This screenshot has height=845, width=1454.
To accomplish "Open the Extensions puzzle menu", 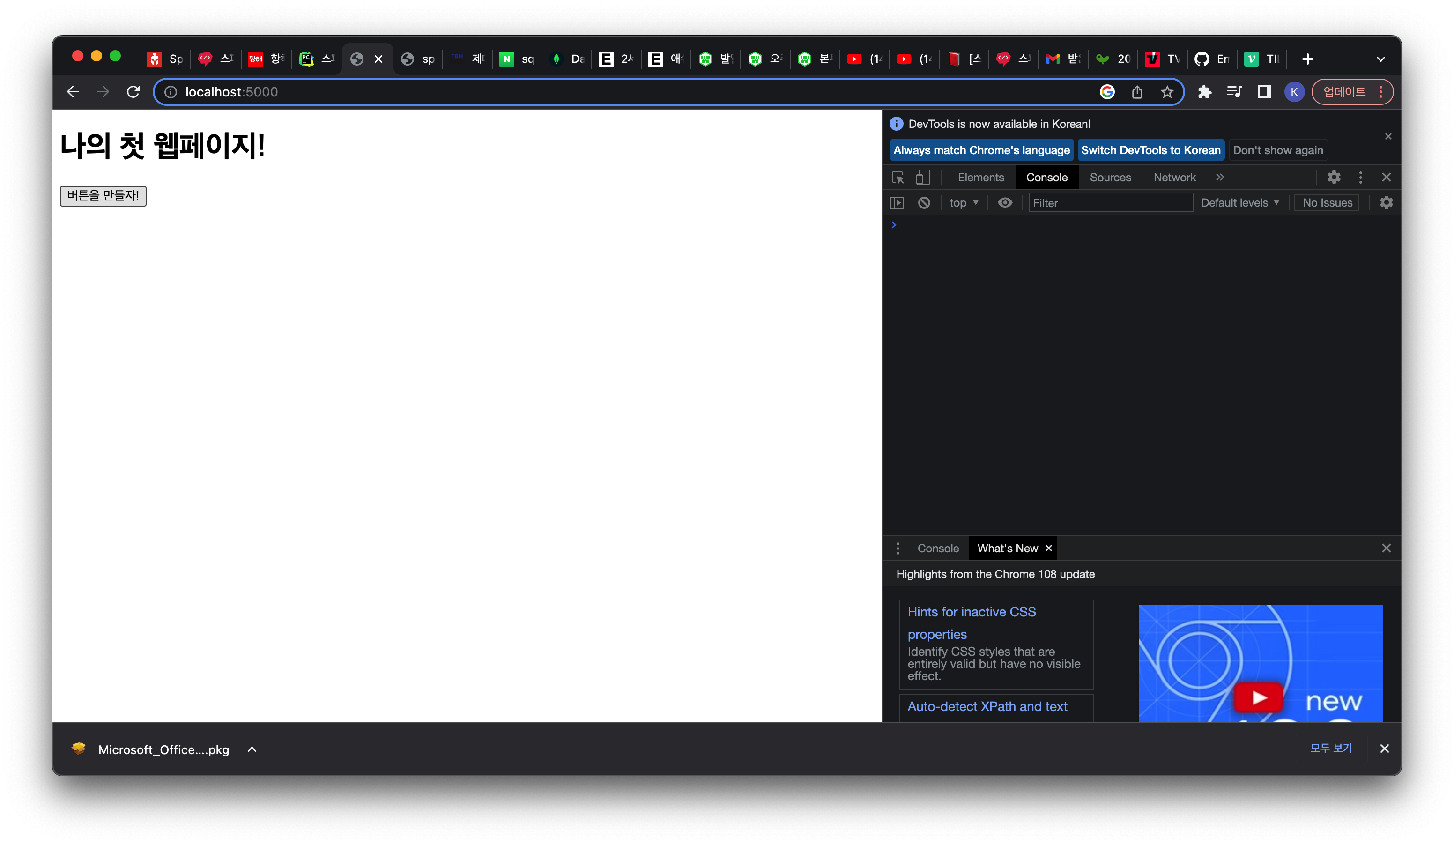I will pos(1204,92).
